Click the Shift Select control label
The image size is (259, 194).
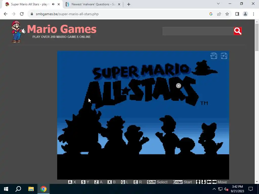point(157,182)
